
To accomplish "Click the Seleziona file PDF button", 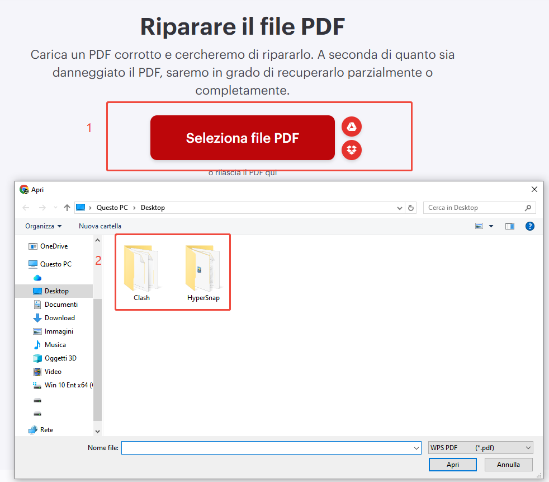I will (242, 138).
